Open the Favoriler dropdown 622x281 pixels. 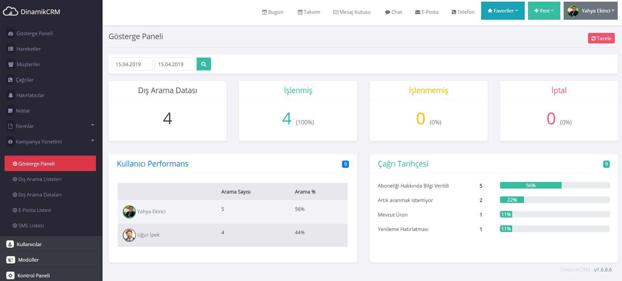(503, 11)
